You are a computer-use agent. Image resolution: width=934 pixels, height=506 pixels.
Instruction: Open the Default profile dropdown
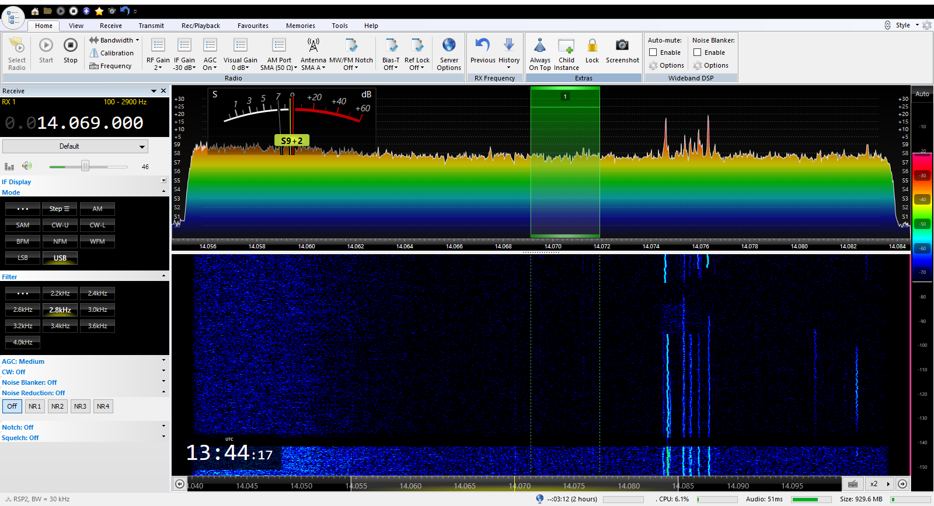click(75, 146)
